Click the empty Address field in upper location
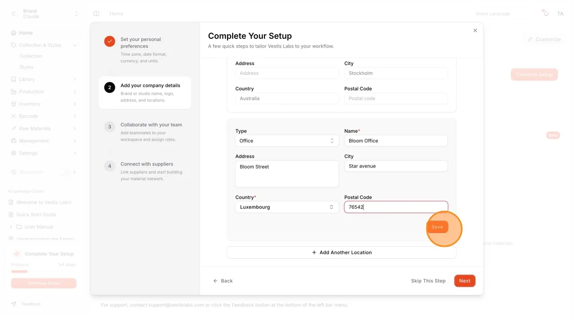This screenshot has height=317, width=574. tap(286, 73)
